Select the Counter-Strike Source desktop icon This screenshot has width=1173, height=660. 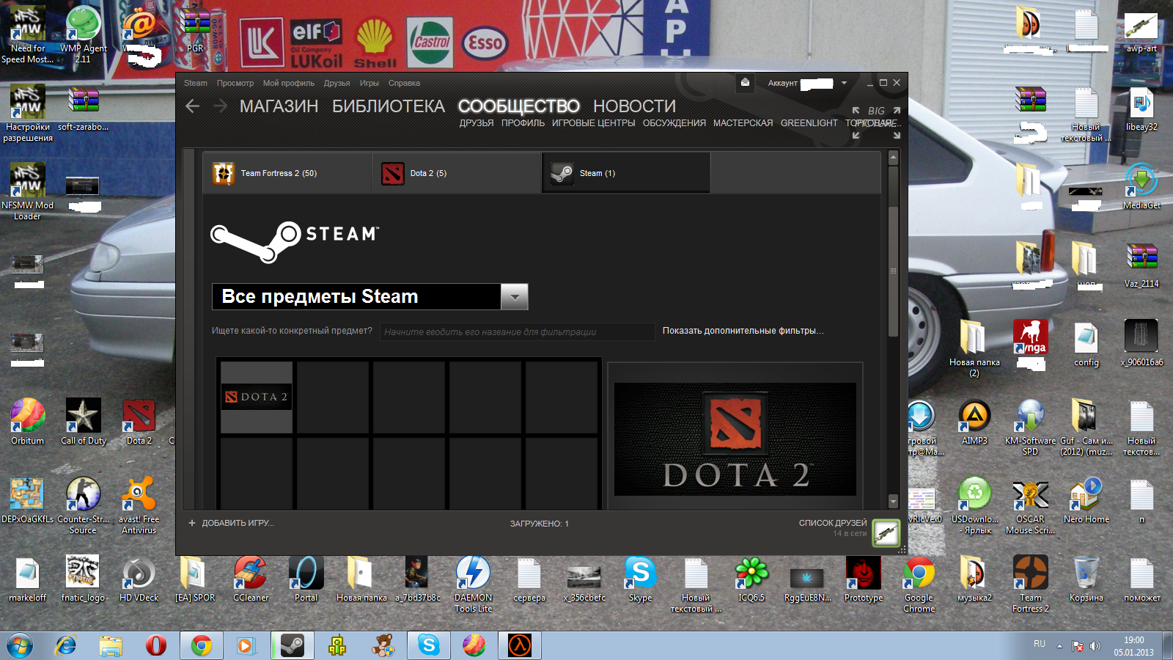(x=84, y=505)
